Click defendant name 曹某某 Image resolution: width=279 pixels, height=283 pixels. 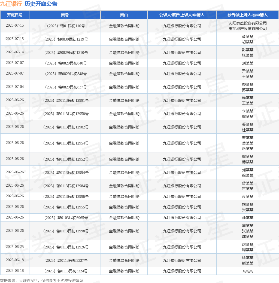248,138
